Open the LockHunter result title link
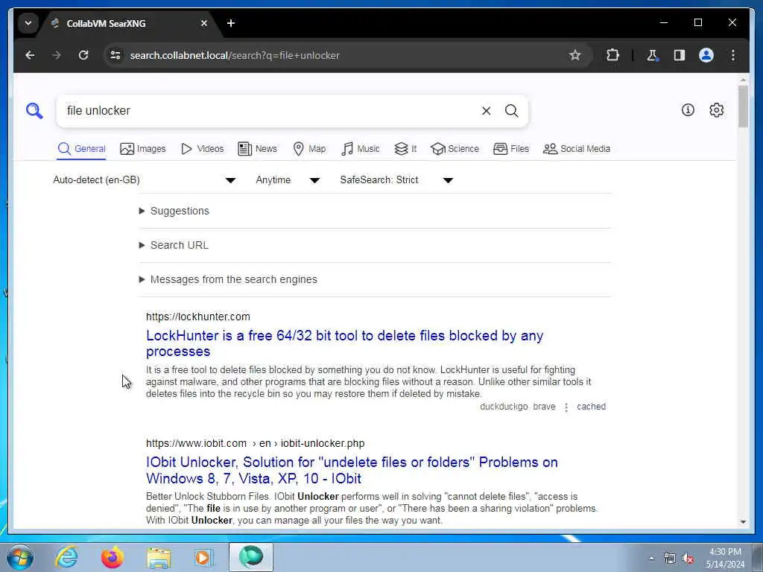The height and width of the screenshot is (572, 763). click(344, 343)
